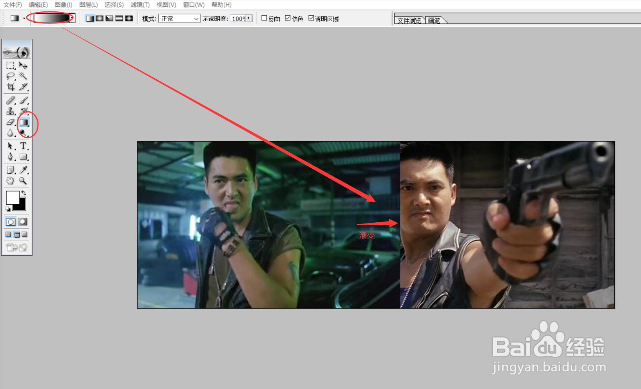Open the 选择(S) menu

[x=114, y=5]
